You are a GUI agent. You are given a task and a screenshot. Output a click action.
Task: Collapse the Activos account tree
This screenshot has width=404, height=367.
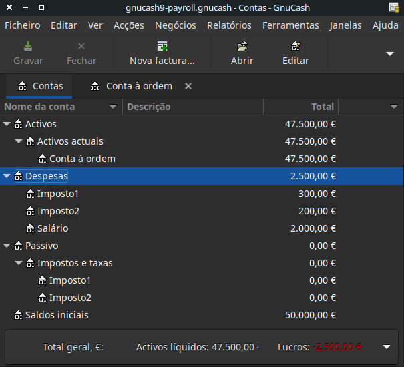tap(7, 124)
